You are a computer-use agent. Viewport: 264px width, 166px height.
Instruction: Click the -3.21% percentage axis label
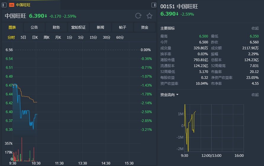click(x=146, y=130)
